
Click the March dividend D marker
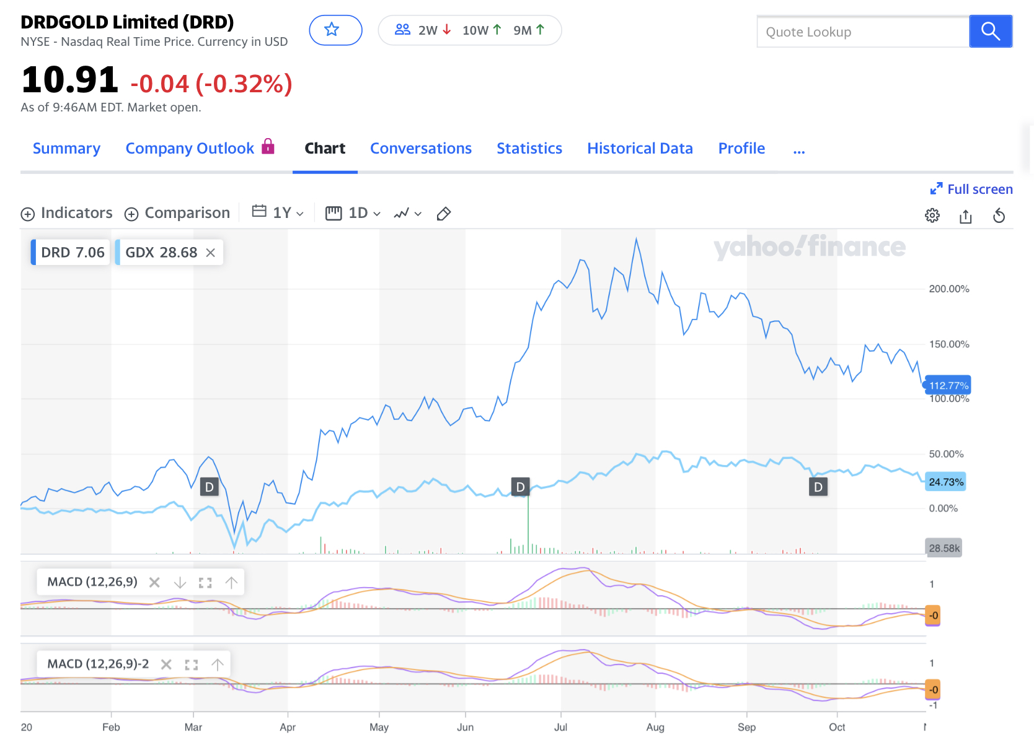[x=210, y=487]
